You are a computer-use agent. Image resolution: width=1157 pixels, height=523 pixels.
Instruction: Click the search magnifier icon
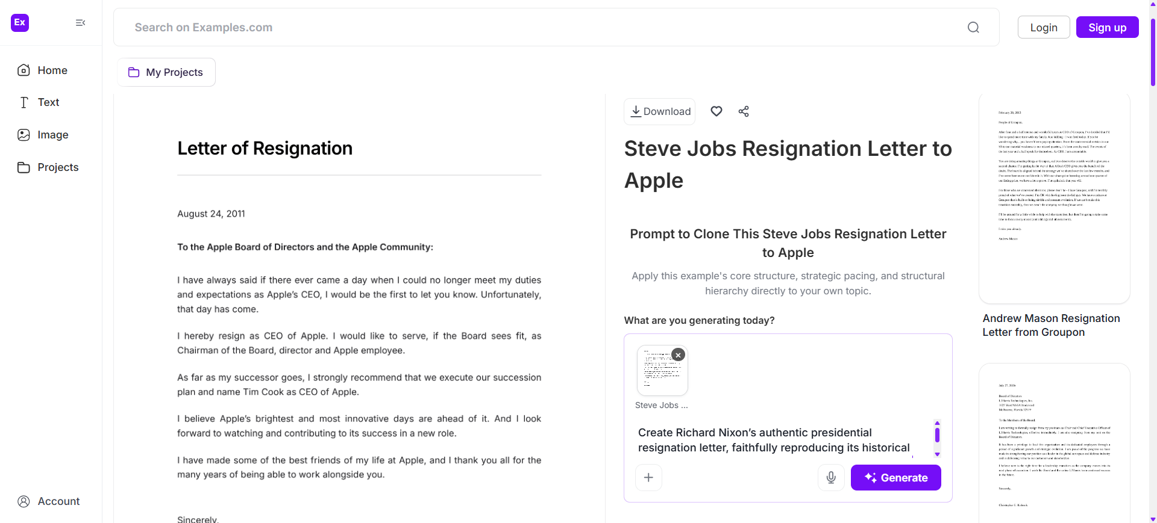973,27
